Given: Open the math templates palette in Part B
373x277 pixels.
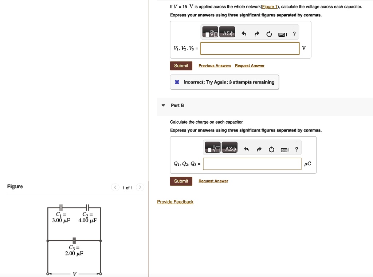Looking at the screenshot, I should pyautogui.click(x=212, y=147).
